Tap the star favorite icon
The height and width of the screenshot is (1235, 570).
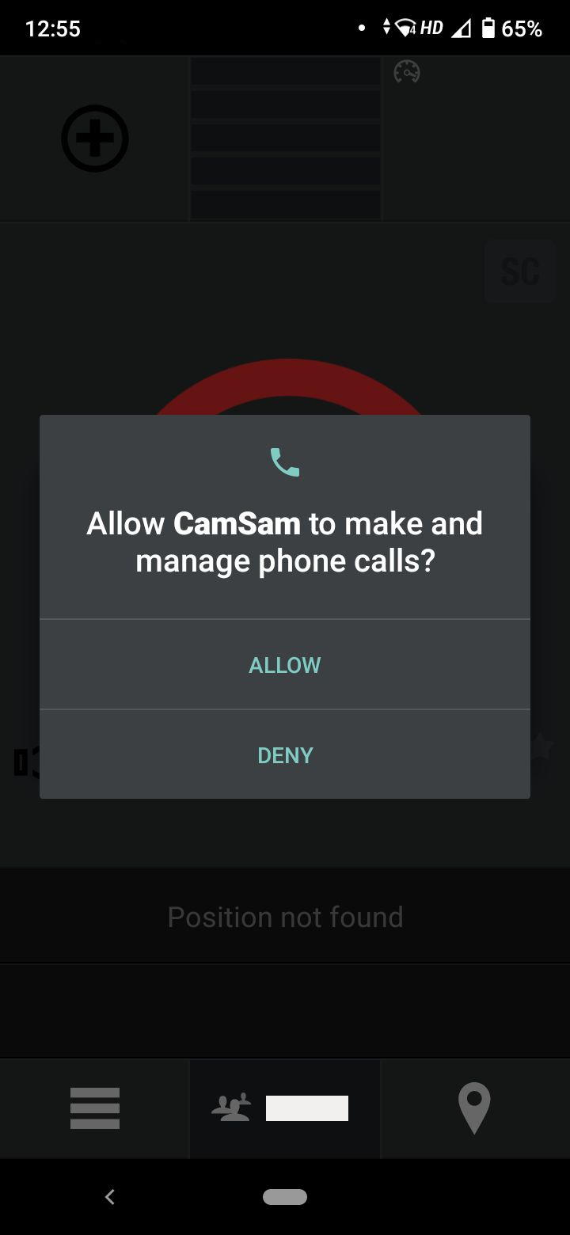541,746
